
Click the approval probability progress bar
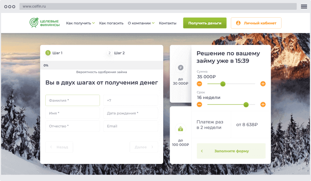[x=101, y=65]
